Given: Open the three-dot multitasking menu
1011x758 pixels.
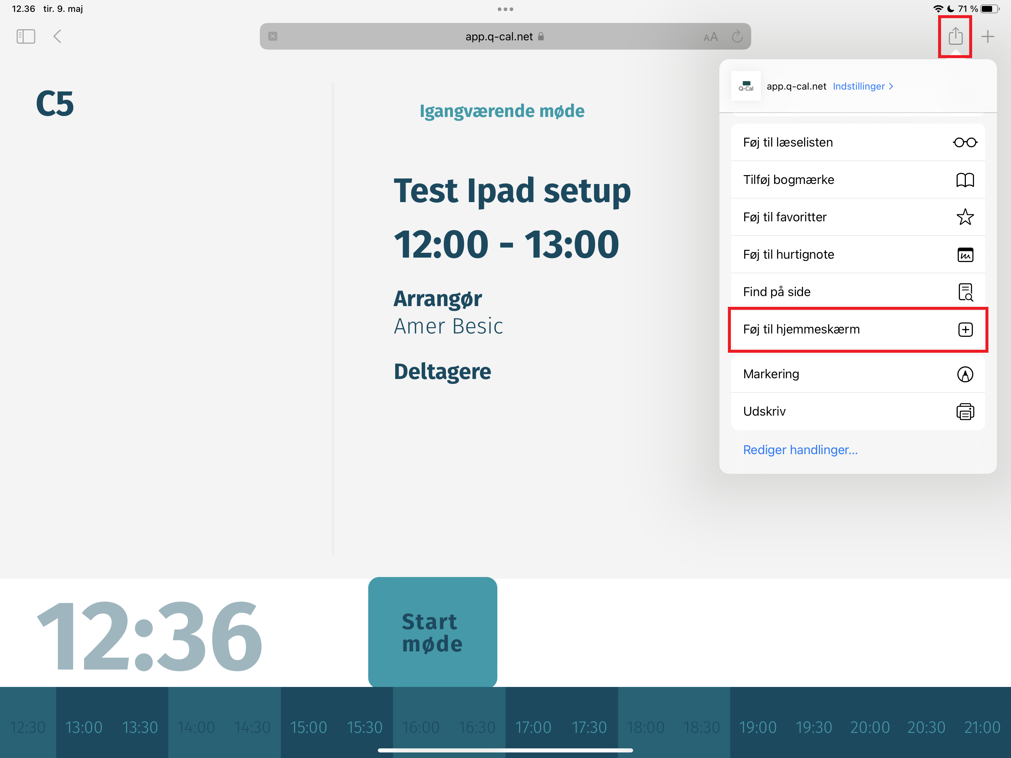Looking at the screenshot, I should point(505,9).
